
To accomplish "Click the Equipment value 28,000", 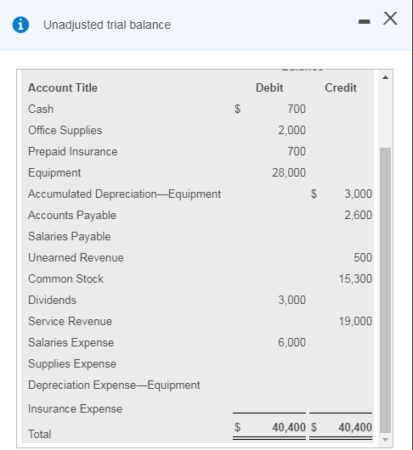I will click(289, 172).
